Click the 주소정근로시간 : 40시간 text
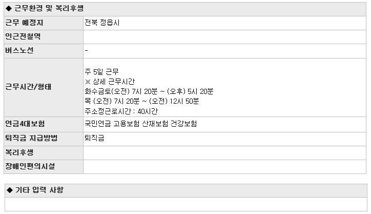The width and height of the screenshot is (371, 214). pos(121,111)
